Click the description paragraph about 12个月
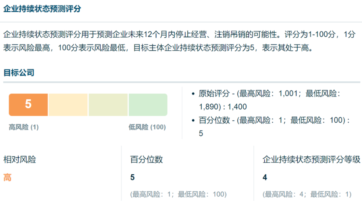The width and height of the screenshot is (362, 206). click(x=179, y=41)
